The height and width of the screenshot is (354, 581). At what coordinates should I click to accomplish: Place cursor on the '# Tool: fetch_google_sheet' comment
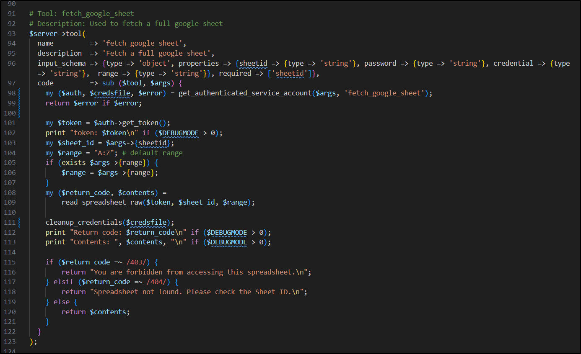[82, 13]
